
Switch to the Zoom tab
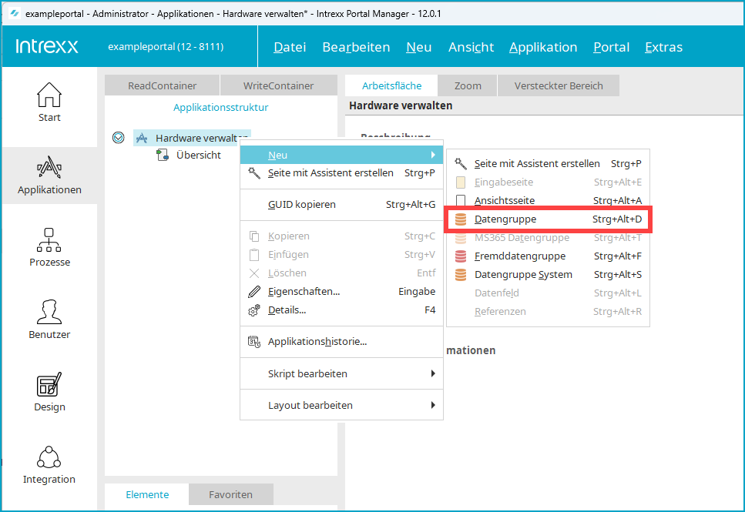click(x=468, y=85)
